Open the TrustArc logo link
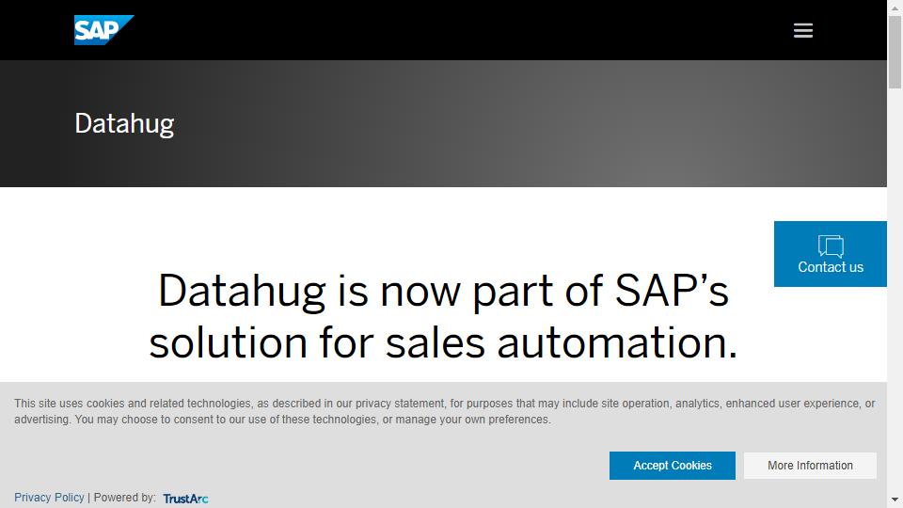The width and height of the screenshot is (903, 508). (x=185, y=499)
